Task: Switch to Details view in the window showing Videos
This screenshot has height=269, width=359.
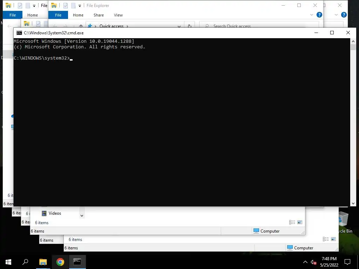Action: click(x=292, y=222)
